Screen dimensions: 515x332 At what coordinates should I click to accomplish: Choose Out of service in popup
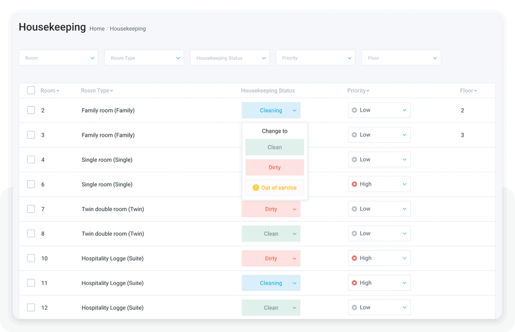click(274, 188)
